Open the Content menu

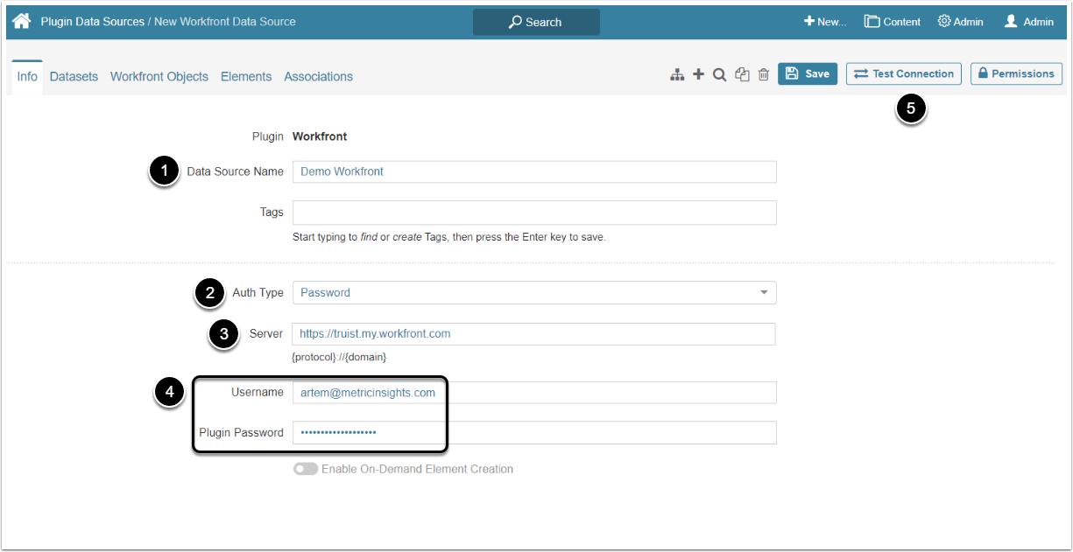point(892,22)
